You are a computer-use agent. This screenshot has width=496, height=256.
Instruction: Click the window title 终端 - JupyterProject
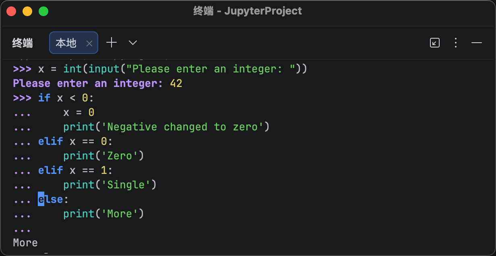(248, 11)
